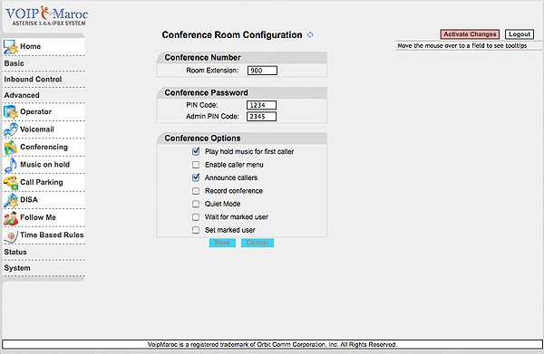
Task: Click the Conference Options heading
Action: 202,139
